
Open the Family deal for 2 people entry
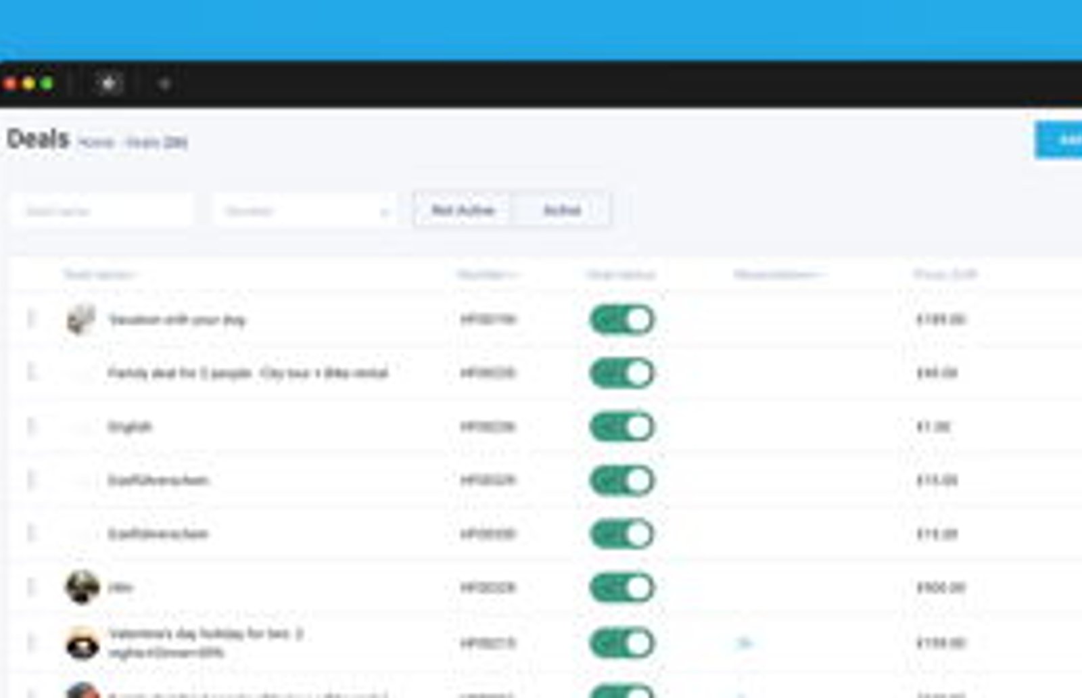pyautogui.click(x=248, y=373)
